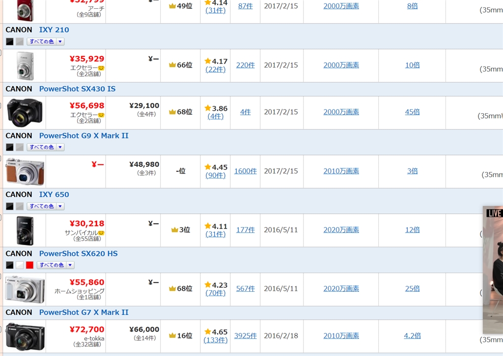
Task: Expand all-colors dropdown for PowerShot G9 X Mark II
Action: tap(46, 147)
